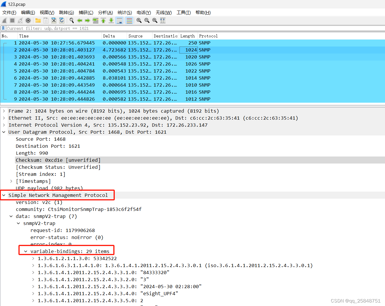Image resolution: width=385 pixels, height=306 pixels.
Task: Start a new packet capture
Action: coord(4,20)
